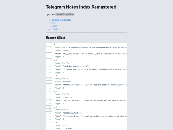Viewport: 173px width, 130px height.
Task: Follow the WTF link
Action: coord(54,23)
